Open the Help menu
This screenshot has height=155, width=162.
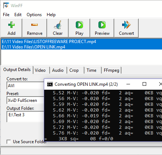point(51,15)
